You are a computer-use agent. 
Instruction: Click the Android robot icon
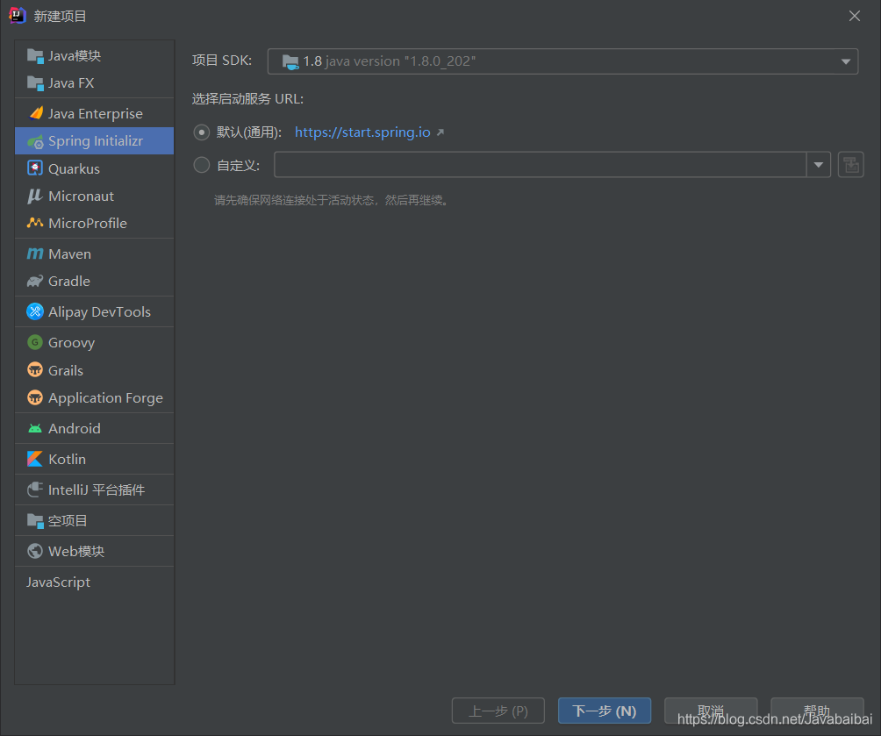[35, 429]
